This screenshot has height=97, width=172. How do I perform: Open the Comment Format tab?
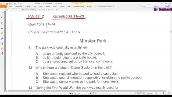[78, 6]
